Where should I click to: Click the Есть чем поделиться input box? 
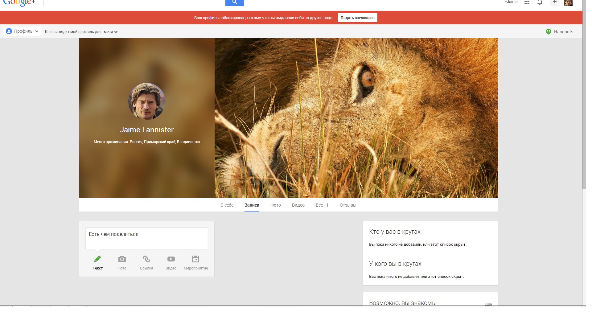pyautogui.click(x=146, y=238)
